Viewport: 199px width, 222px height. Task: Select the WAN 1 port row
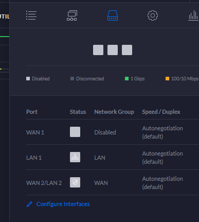pos(112,132)
